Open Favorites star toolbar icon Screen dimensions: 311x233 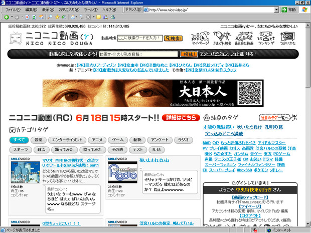[57, 17]
